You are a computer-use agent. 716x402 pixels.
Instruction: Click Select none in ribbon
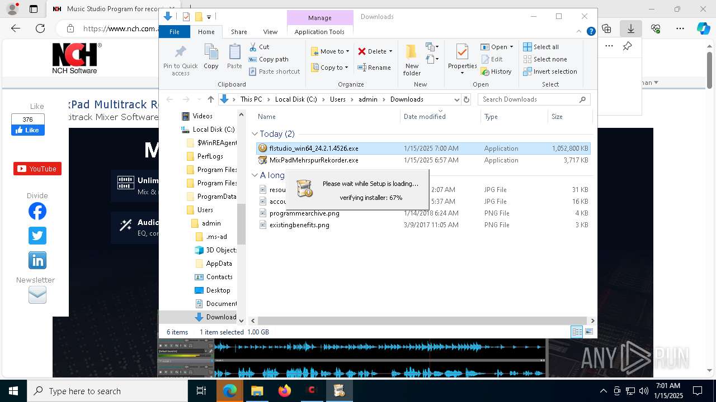pyautogui.click(x=545, y=59)
